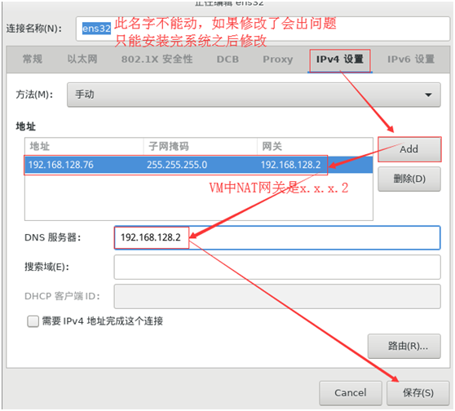Switch to the 常规 tab

pyautogui.click(x=33, y=60)
